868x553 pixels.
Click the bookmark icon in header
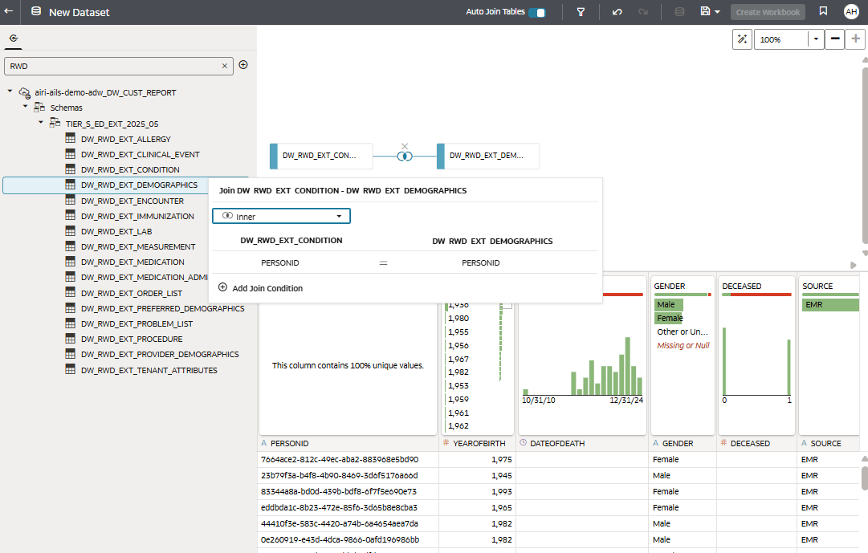coord(823,11)
